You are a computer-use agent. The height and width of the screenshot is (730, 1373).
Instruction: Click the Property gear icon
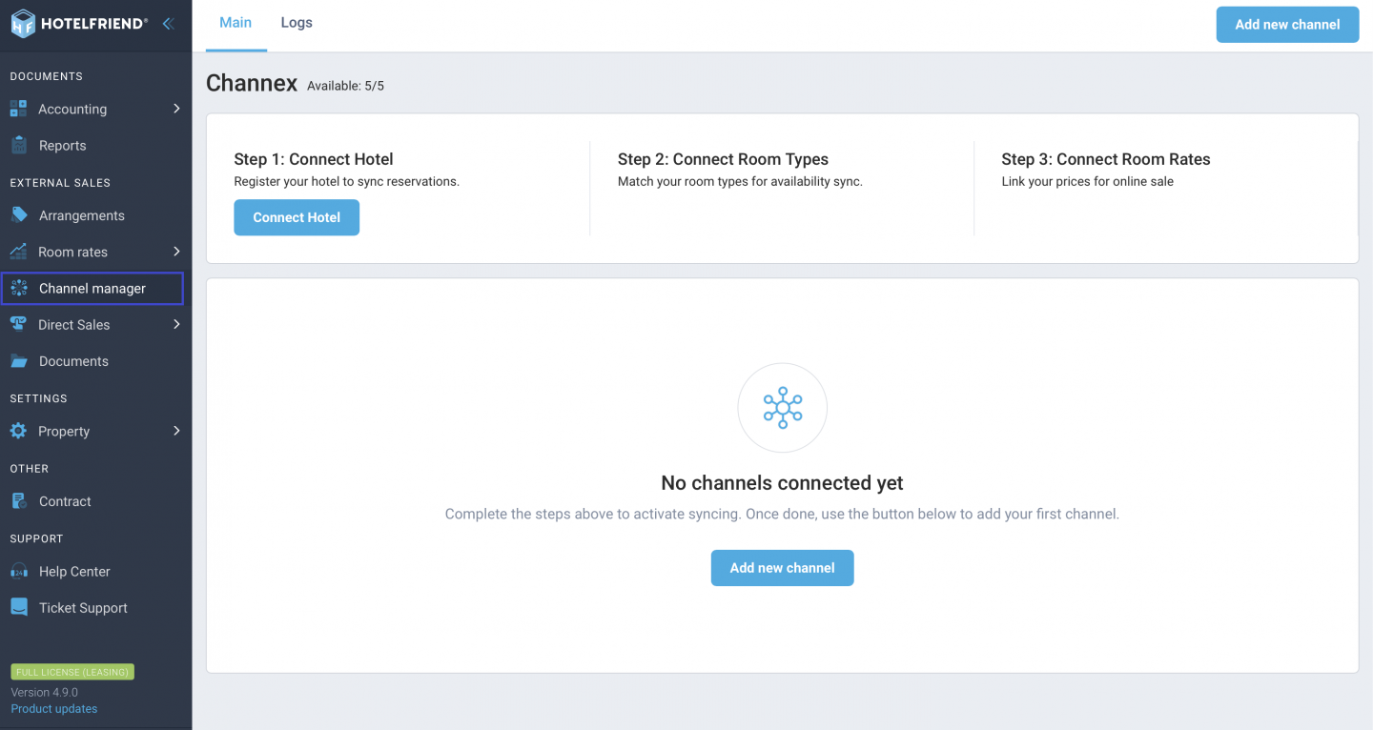click(x=18, y=431)
